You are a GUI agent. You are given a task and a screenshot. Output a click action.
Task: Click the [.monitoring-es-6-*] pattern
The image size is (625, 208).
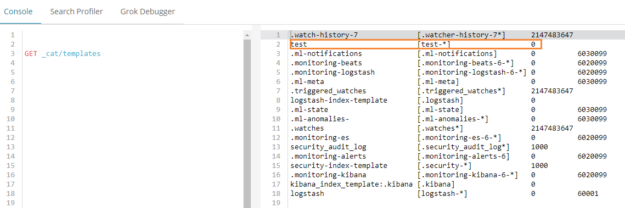point(459,138)
